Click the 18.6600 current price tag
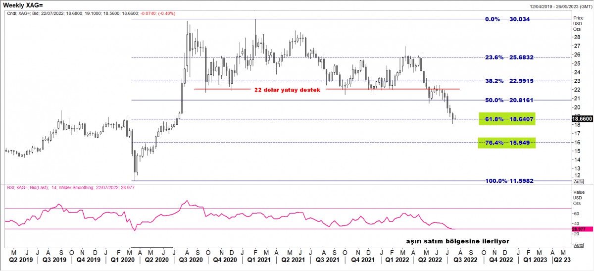 coord(582,119)
